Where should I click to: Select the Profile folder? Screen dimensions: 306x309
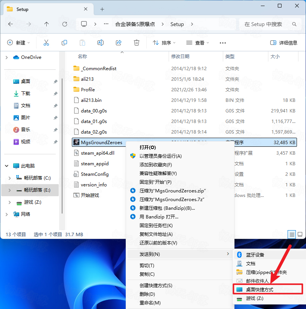184,90
